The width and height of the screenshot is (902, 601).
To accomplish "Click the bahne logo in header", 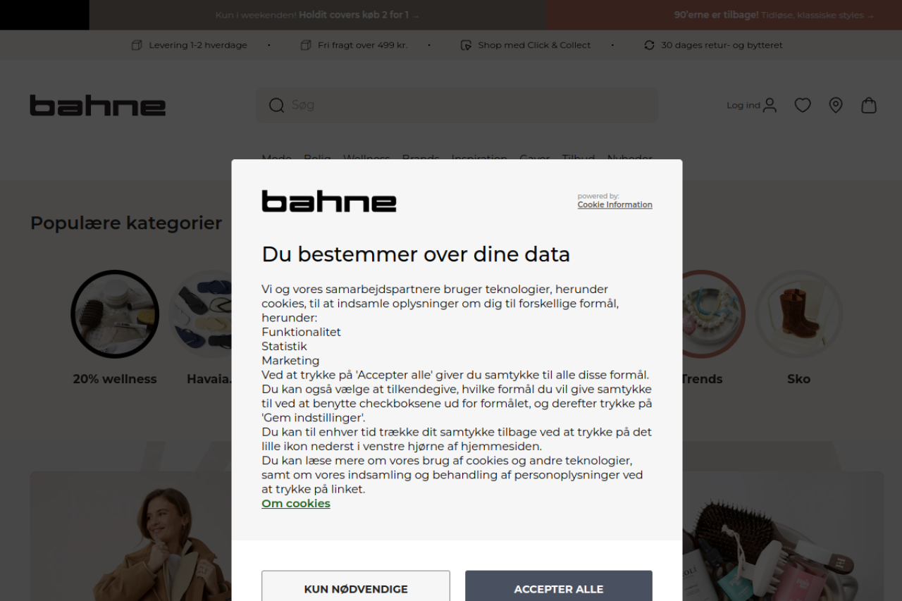I will coord(98,106).
